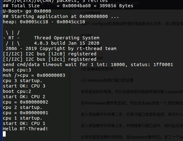Click the 'cpu = 0x00000002' line
Screen dimensions: 183x141
point(26,102)
